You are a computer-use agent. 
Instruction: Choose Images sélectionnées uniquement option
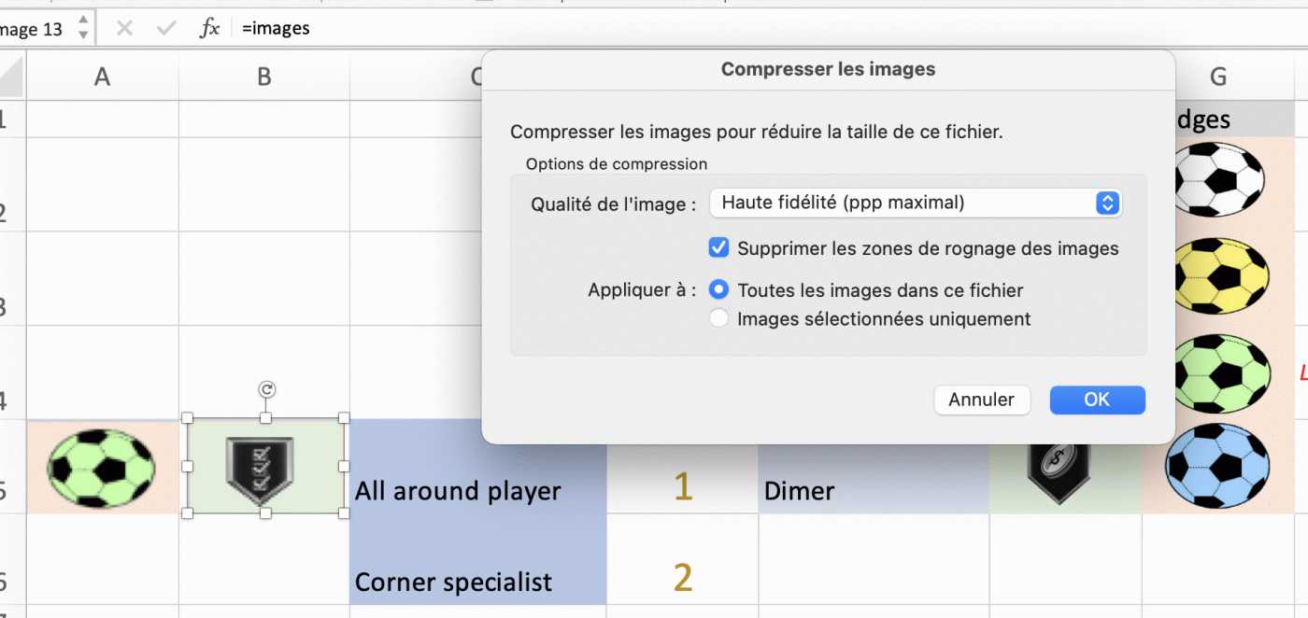coord(718,319)
